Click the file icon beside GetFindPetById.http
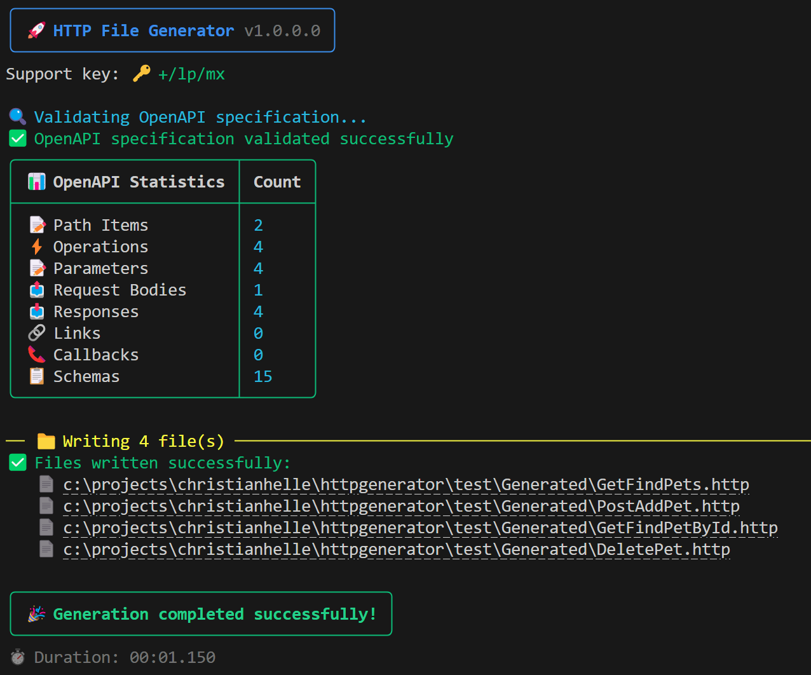The height and width of the screenshot is (675, 811). click(46, 528)
